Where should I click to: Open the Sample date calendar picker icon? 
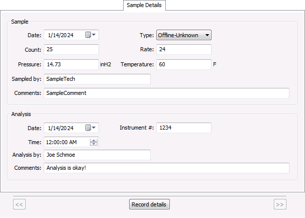(90, 35)
